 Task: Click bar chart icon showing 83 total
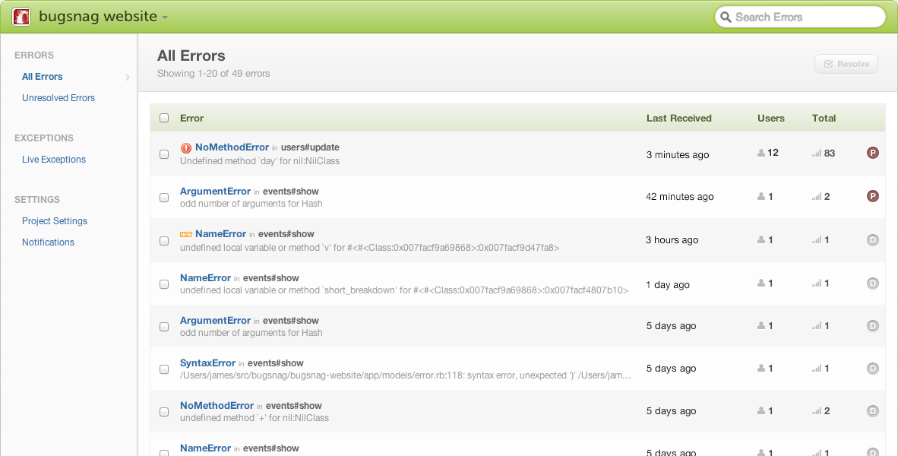pyautogui.click(x=817, y=153)
